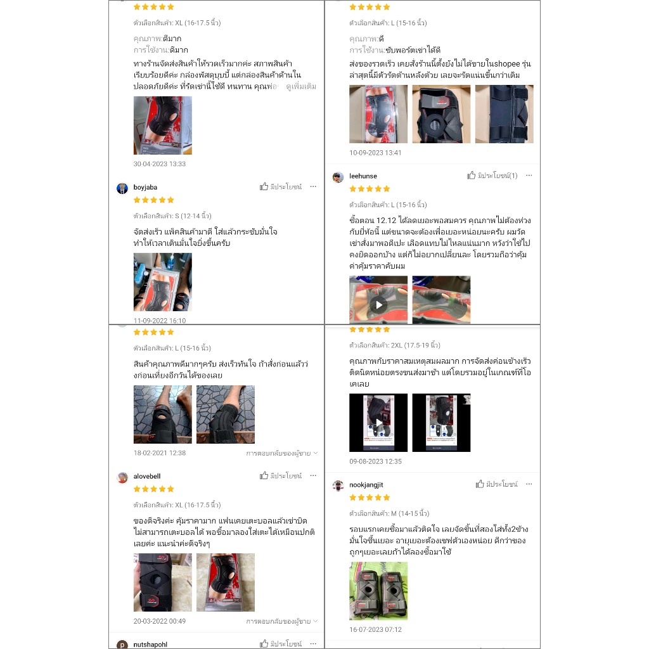
Task: Like boyjaba's review with thumbs-up icon
Action: click(x=281, y=187)
